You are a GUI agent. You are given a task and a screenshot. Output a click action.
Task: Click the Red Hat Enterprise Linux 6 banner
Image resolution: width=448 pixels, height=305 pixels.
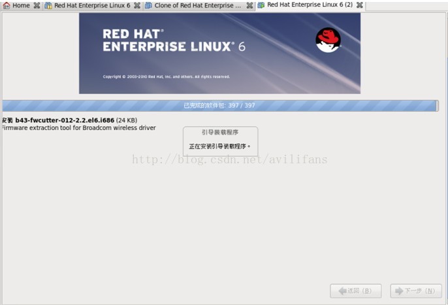tap(219, 54)
